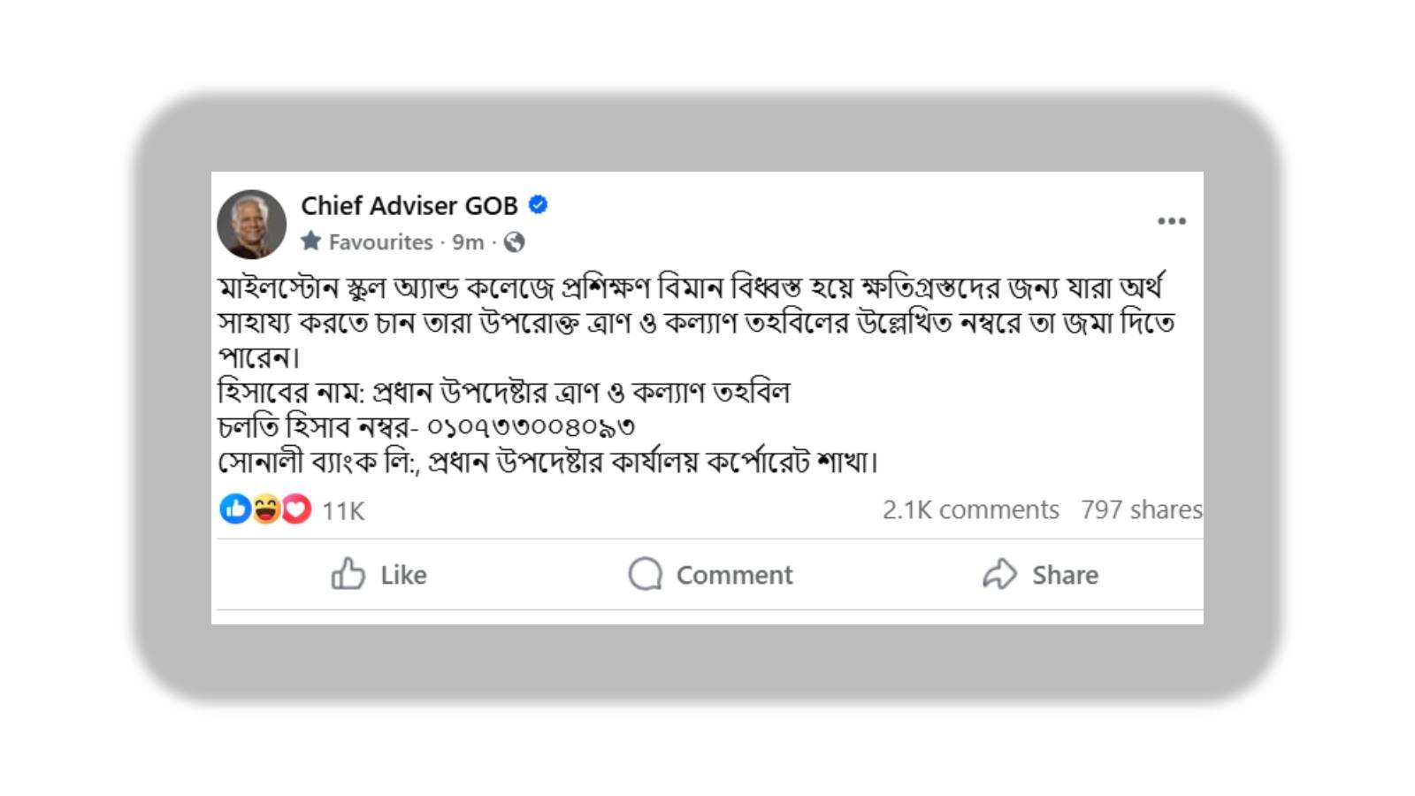Click the heart Love reaction icon
Viewport: 1415px width, 796px height.
pyautogui.click(x=294, y=509)
